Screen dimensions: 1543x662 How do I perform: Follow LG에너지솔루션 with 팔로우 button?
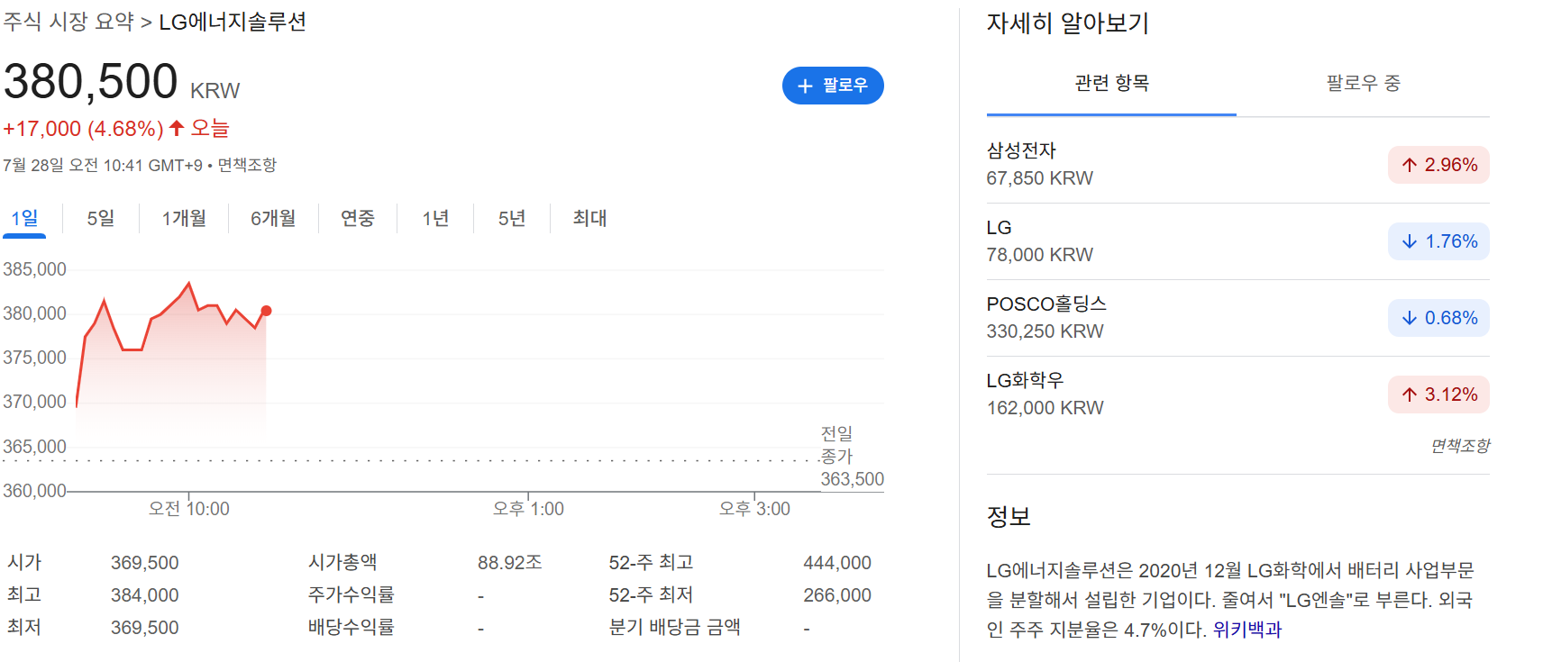833,86
